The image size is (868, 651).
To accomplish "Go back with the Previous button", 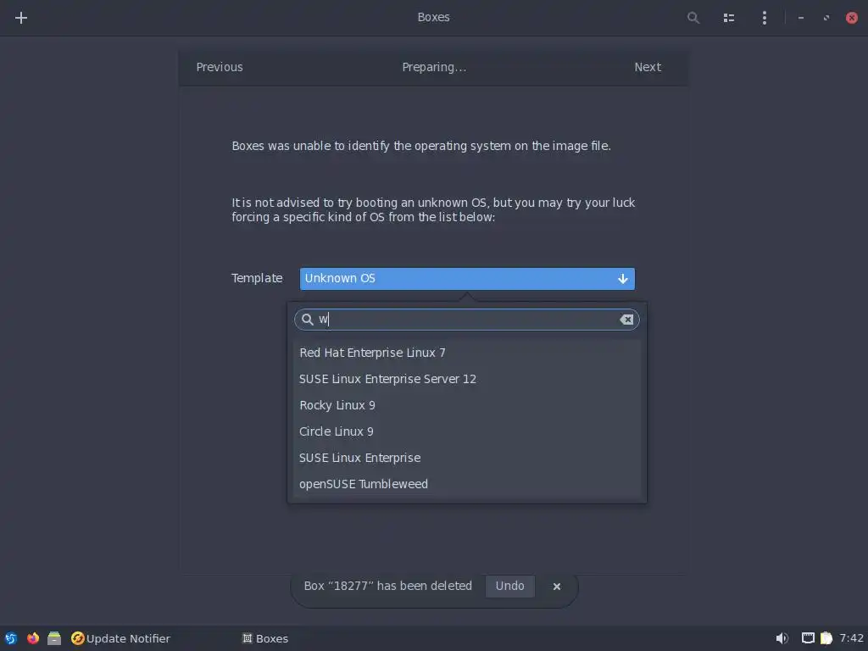I will pos(220,67).
